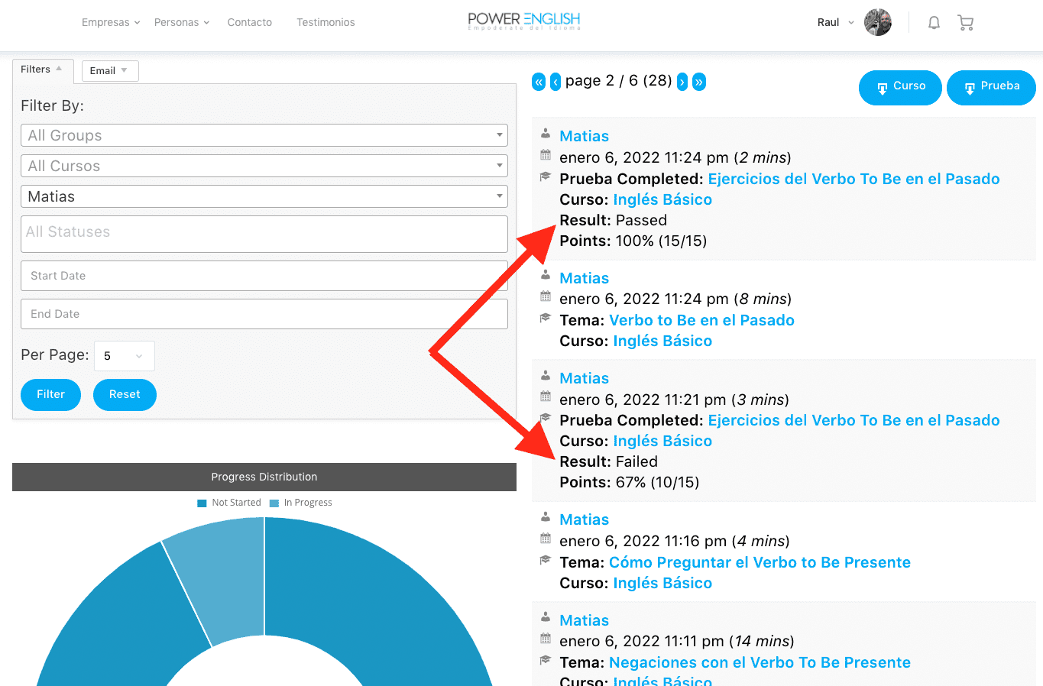Click the Progress Distribution header
1043x686 pixels.
point(264,477)
